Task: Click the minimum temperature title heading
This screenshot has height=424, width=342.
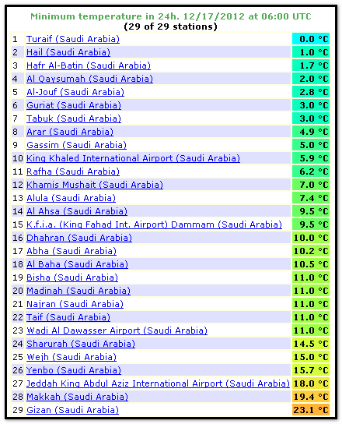Action: (171, 16)
